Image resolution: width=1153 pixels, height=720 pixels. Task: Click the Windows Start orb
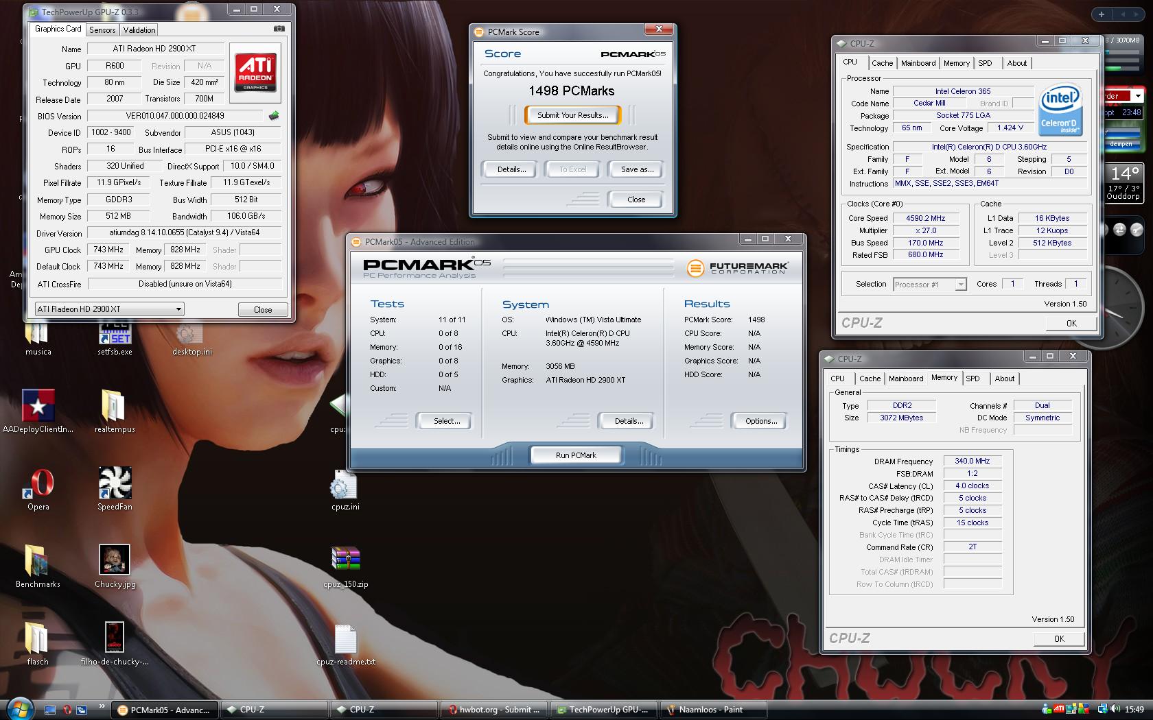coord(19,708)
